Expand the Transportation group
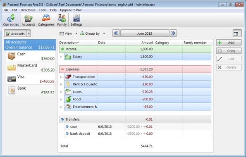Image resolution: width=246 pixels, height=157 pixels. 61,77
